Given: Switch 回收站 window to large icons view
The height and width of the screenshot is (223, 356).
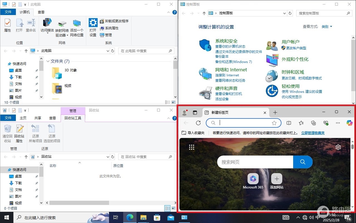Looking at the screenshot, I should click(174, 208).
